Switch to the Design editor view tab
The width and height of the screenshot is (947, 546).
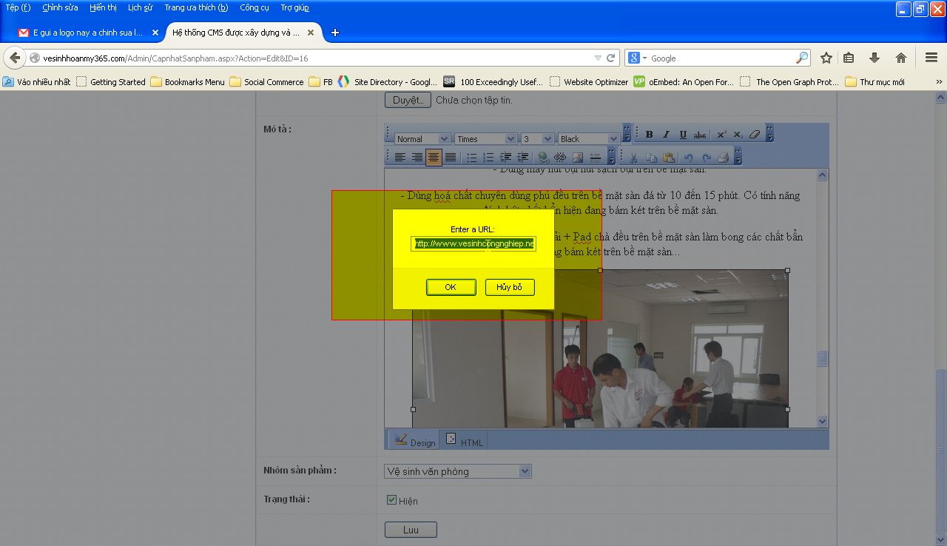[x=414, y=439]
